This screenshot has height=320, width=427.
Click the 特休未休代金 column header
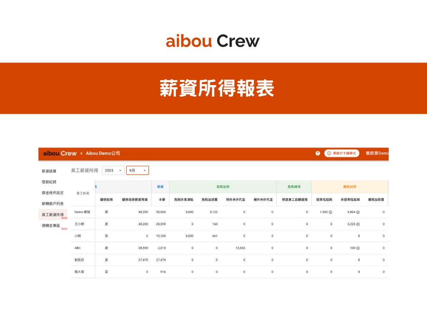pos(236,200)
